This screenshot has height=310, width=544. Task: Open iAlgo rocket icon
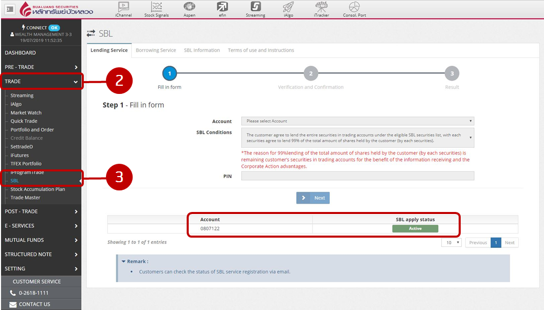click(x=288, y=9)
